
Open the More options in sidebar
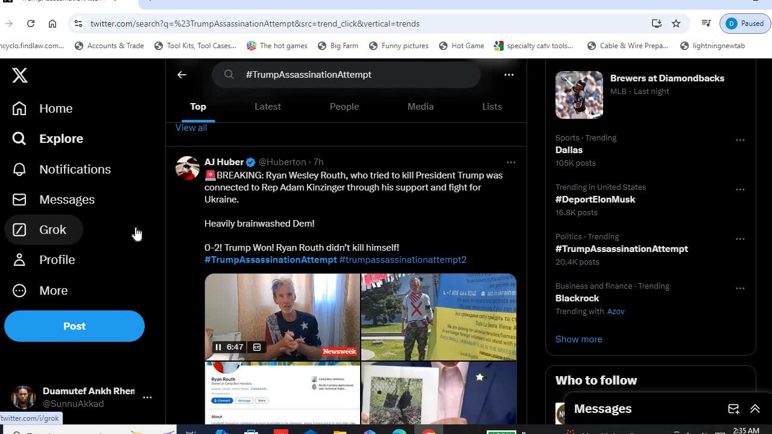[x=40, y=291]
